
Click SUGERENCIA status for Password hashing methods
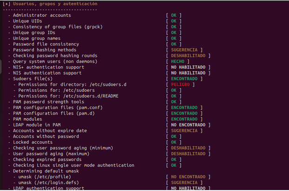point(186,50)
